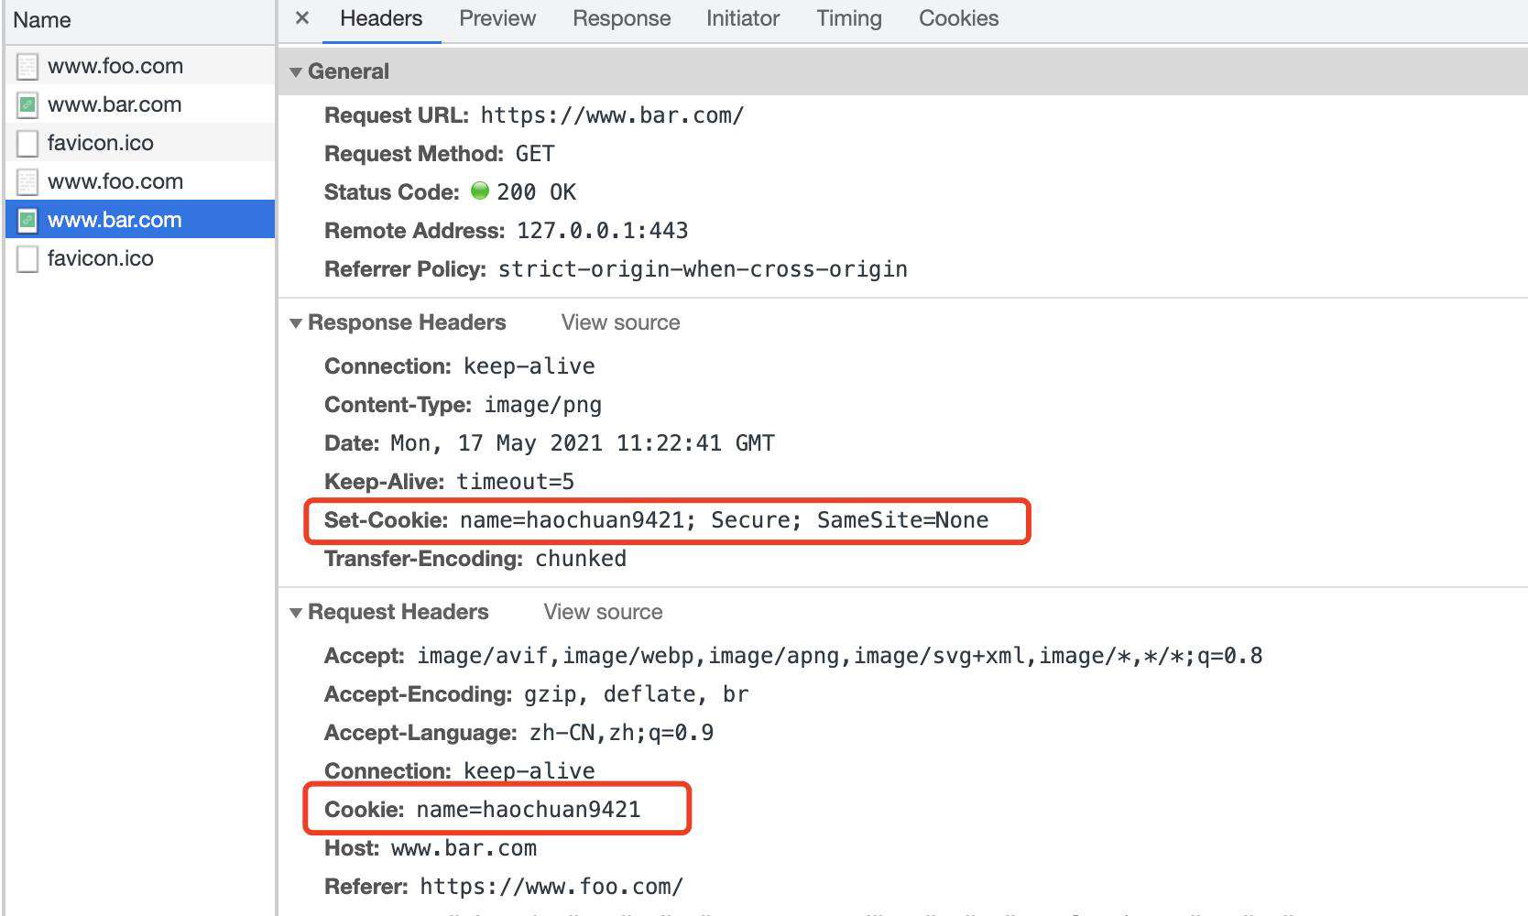The width and height of the screenshot is (1528, 916).
Task: Click View source beside Request Headers
Action: click(x=603, y=612)
